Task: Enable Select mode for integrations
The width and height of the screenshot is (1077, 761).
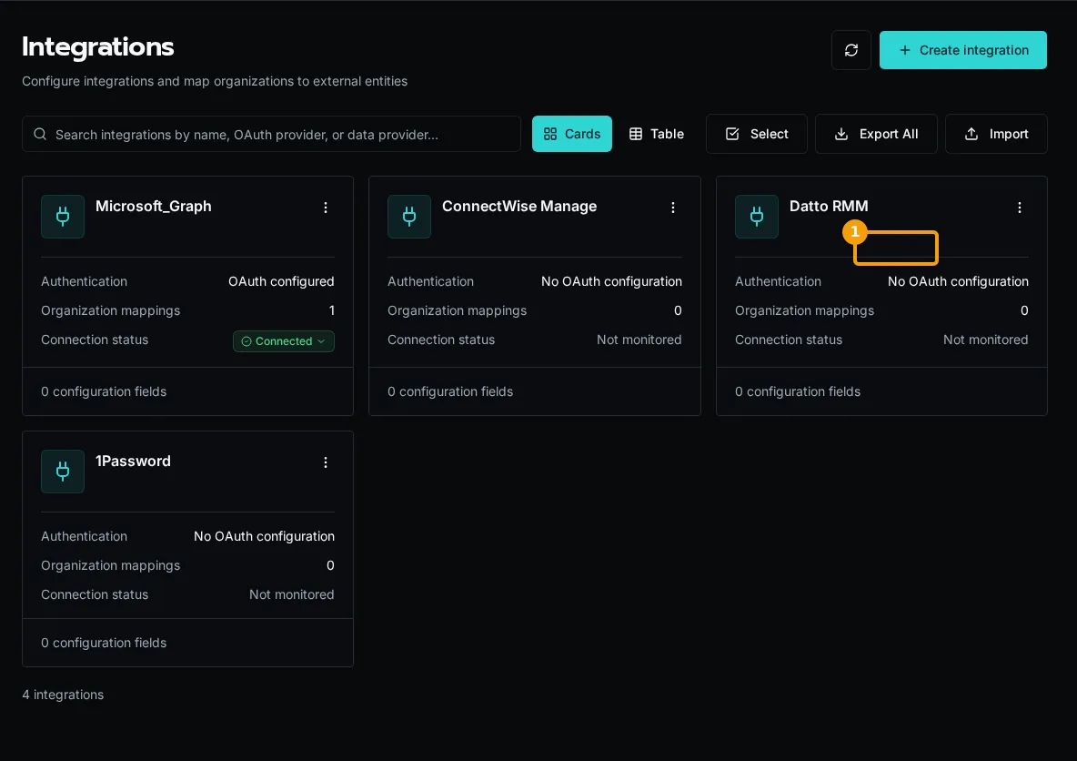Action: (x=756, y=134)
